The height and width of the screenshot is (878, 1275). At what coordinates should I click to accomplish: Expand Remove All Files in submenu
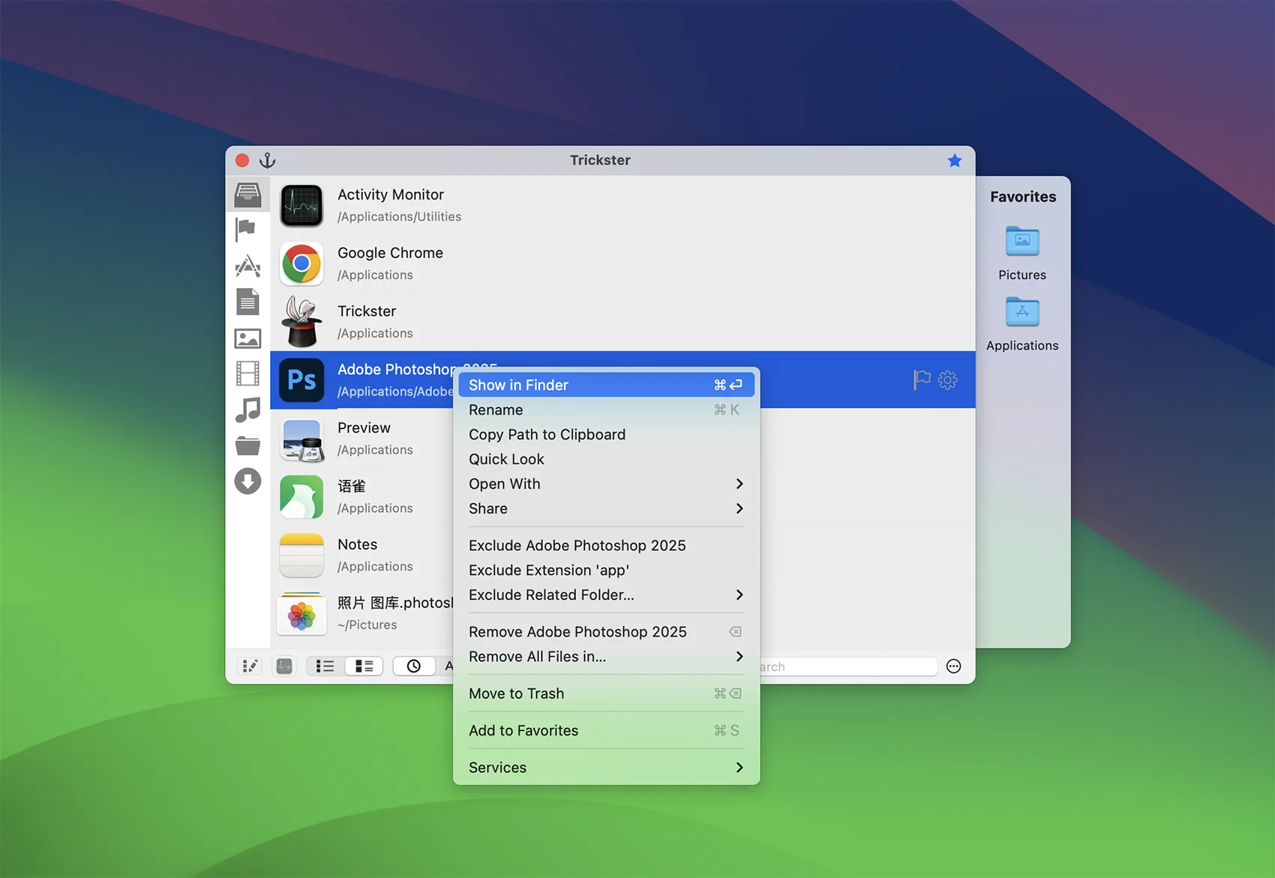[x=606, y=656]
